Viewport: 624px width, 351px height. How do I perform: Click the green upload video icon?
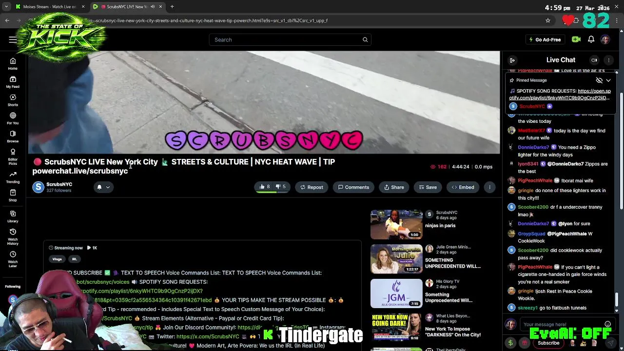[x=576, y=39]
